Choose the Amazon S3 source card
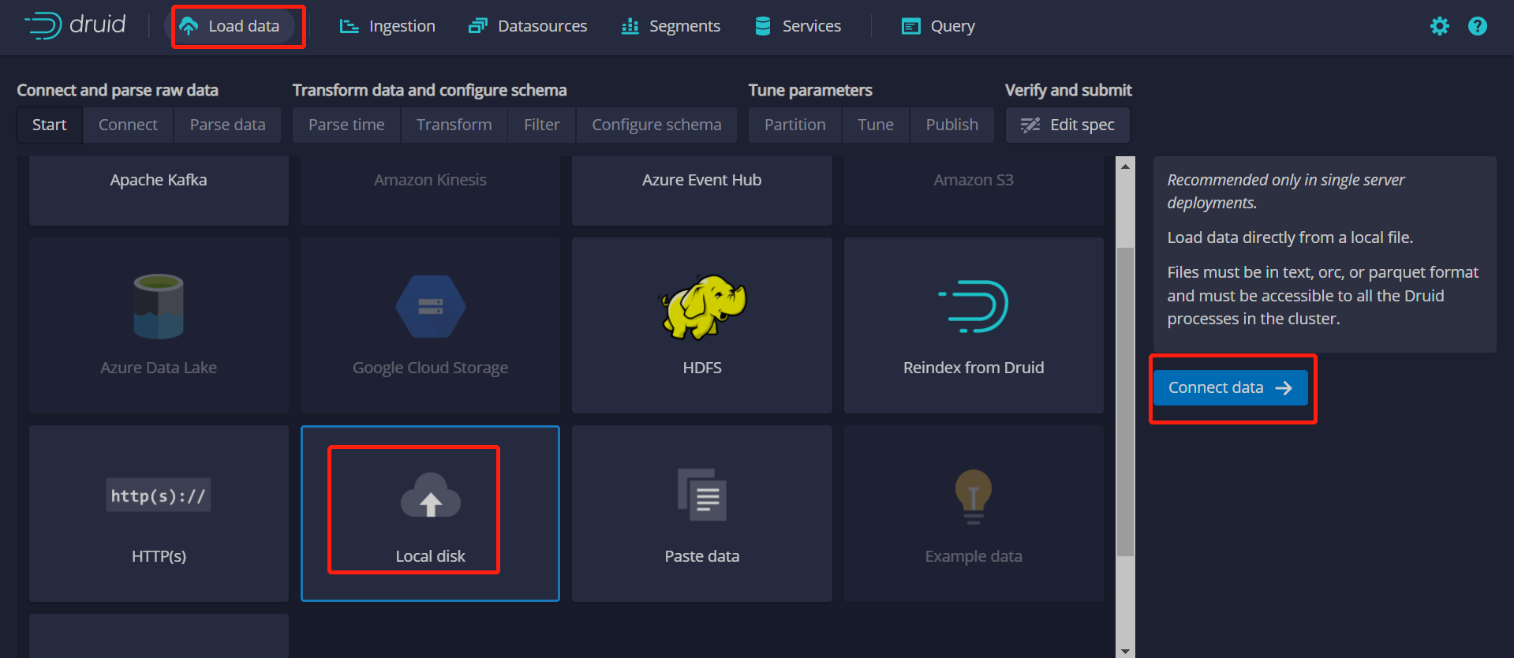 [974, 190]
